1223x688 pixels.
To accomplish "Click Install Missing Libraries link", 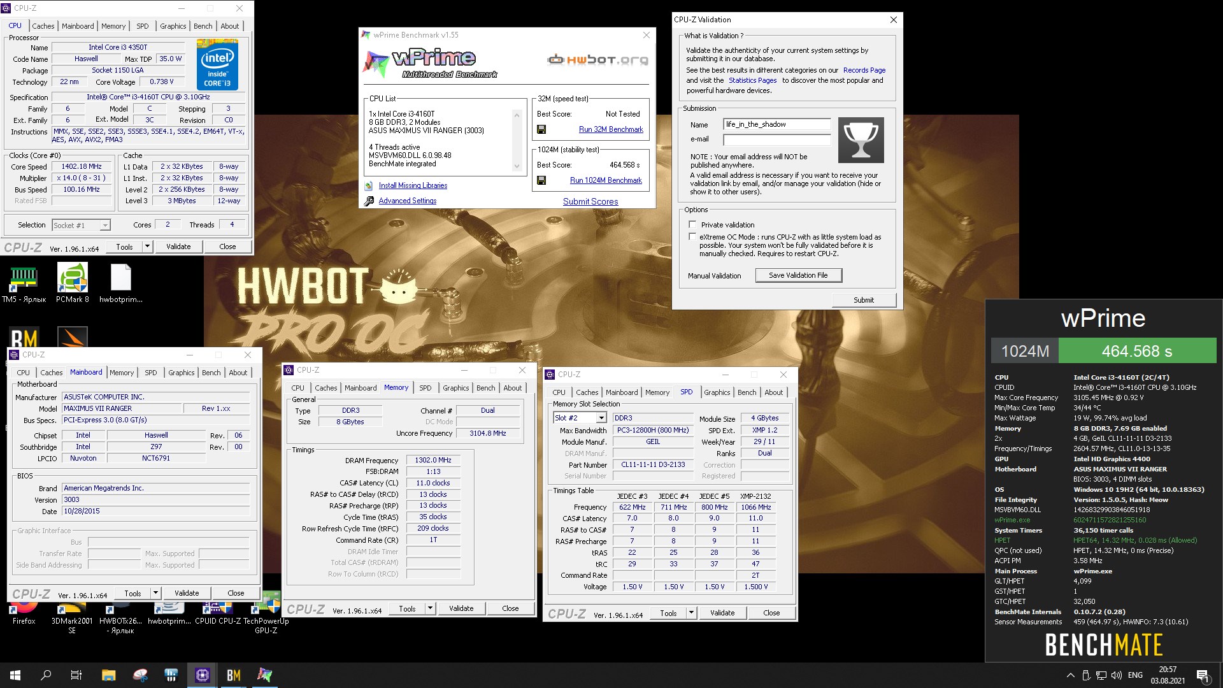I will click(x=413, y=185).
